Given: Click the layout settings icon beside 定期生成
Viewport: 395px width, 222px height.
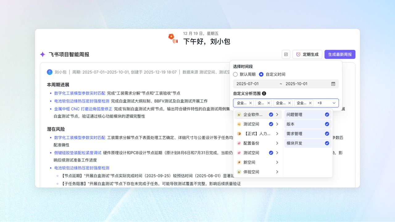Looking at the screenshot, I should [286, 54].
